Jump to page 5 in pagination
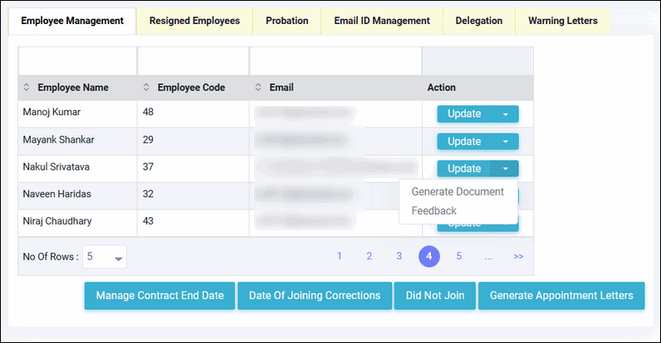This screenshot has width=661, height=343. coord(458,257)
